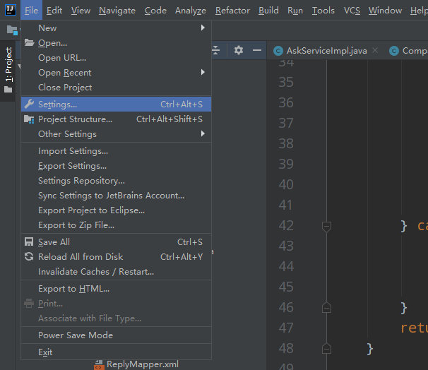Collapse the code fold at line 42
Image resolution: width=428 pixels, height=370 pixels.
(326, 226)
